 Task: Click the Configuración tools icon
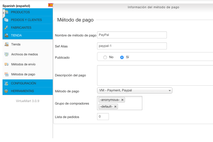click(x=6, y=83)
